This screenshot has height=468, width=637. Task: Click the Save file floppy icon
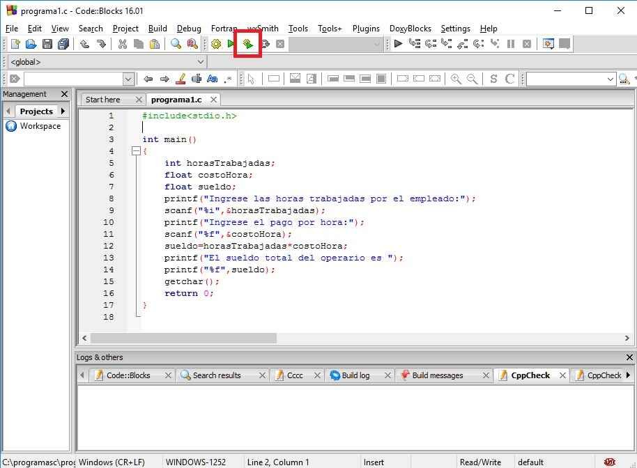pos(47,44)
